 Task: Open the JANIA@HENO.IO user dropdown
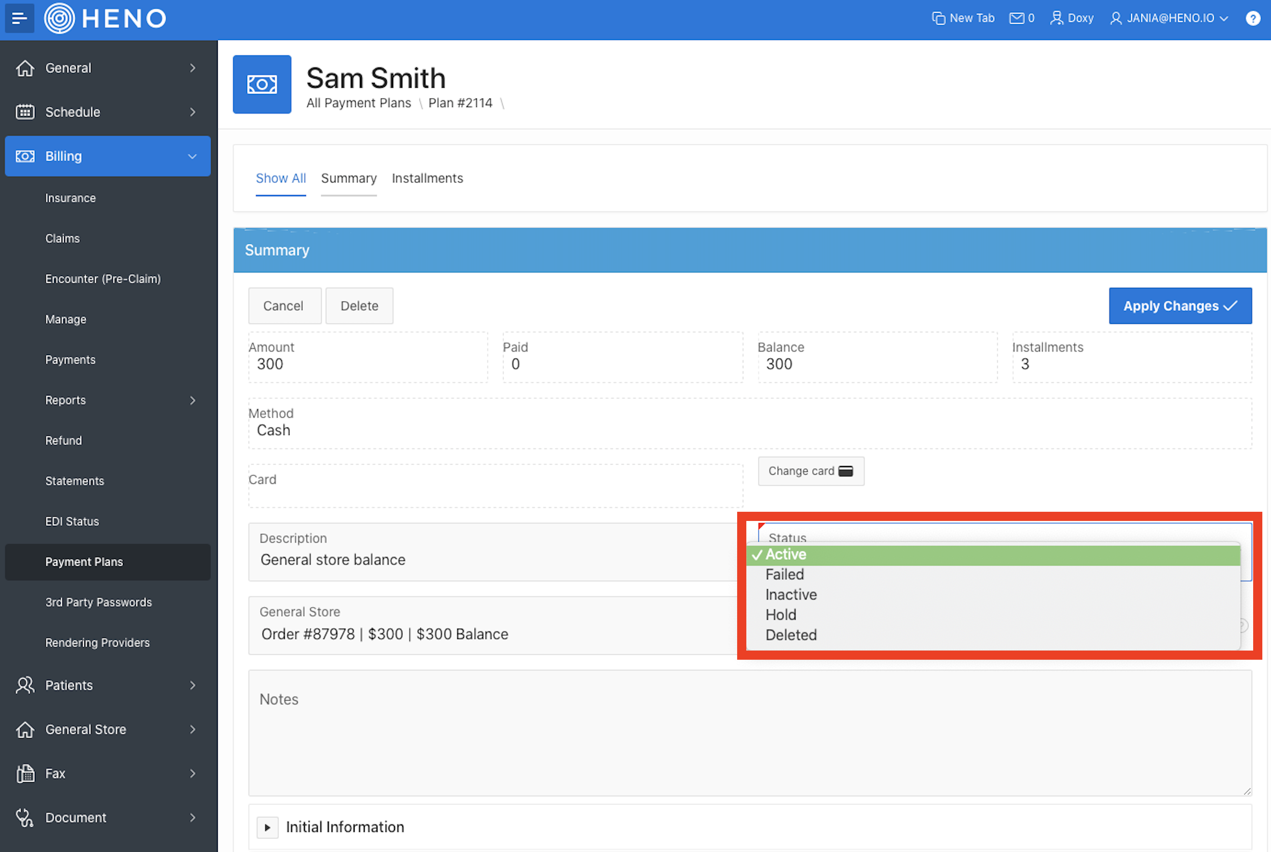1169,18
